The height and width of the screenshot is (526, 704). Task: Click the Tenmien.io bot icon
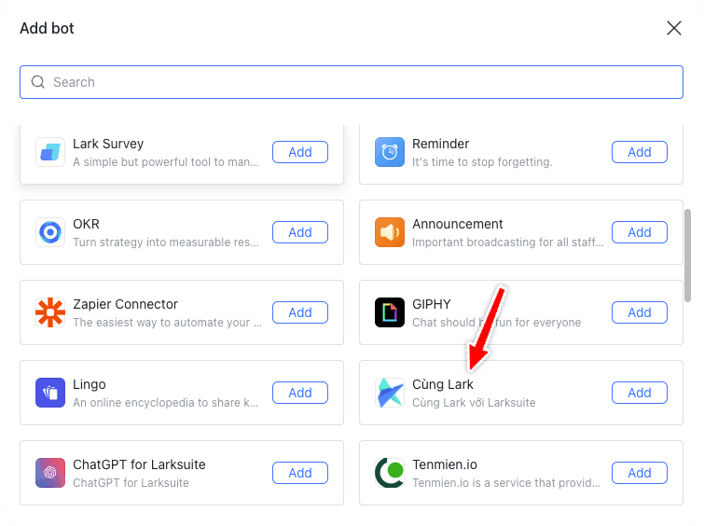[x=390, y=473]
